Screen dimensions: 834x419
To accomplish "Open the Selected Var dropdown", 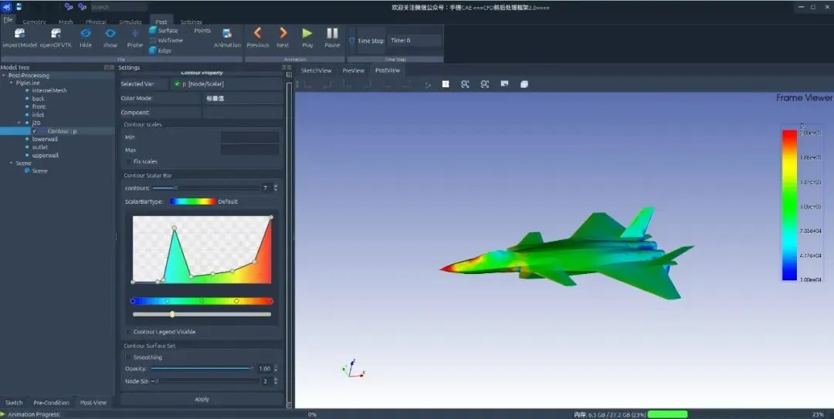I will 226,84.
